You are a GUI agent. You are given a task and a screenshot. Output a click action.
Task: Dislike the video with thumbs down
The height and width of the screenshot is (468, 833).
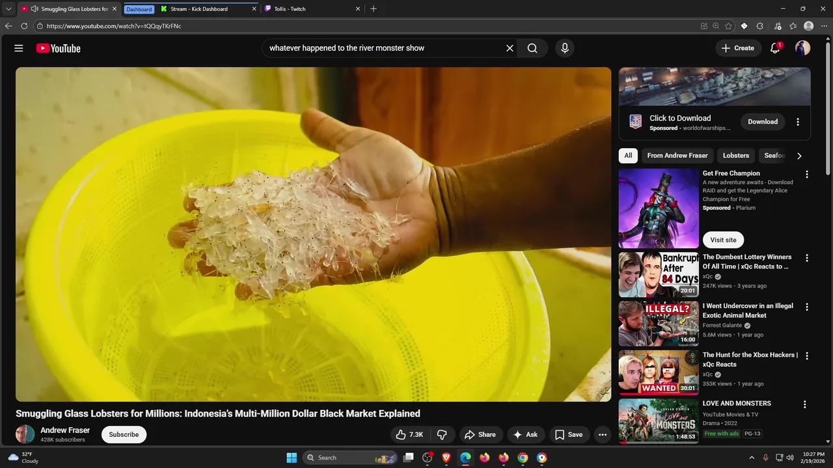(442, 434)
